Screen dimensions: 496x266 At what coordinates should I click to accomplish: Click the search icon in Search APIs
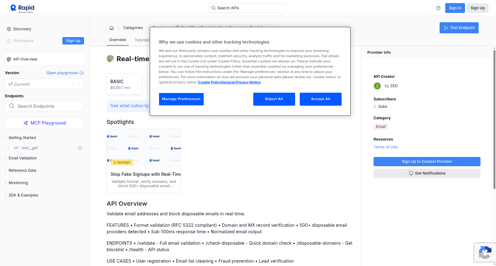tap(214, 8)
